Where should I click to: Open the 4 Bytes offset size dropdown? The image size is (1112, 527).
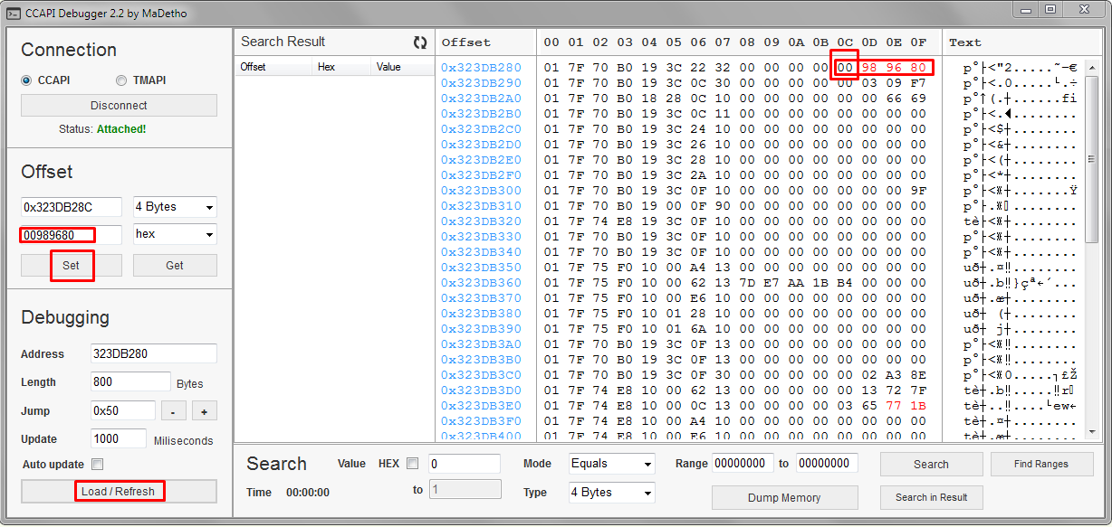[175, 207]
